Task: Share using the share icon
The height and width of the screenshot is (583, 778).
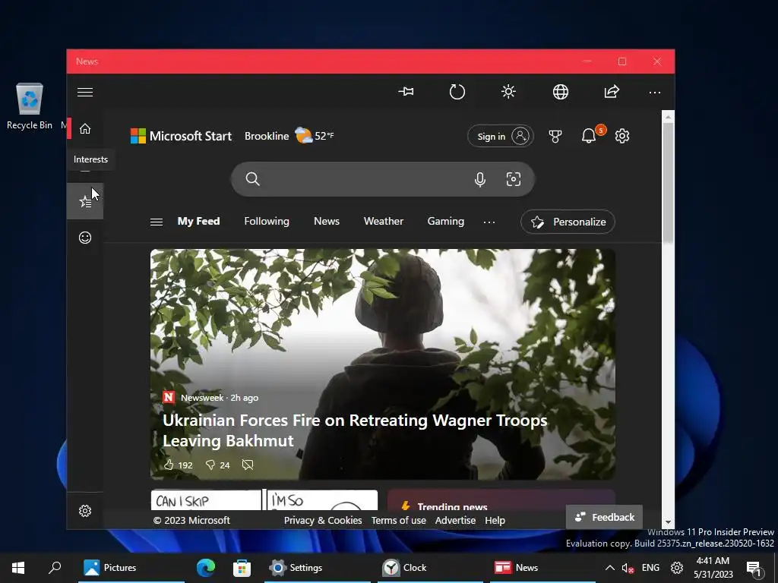Action: click(612, 92)
